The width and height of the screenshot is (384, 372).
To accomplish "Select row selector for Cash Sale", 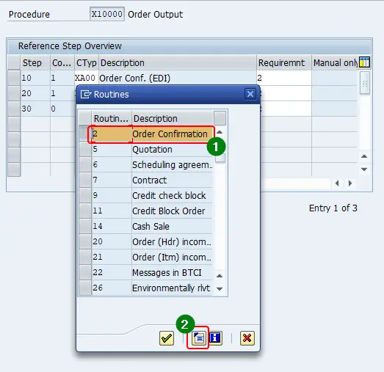I will point(85,226).
